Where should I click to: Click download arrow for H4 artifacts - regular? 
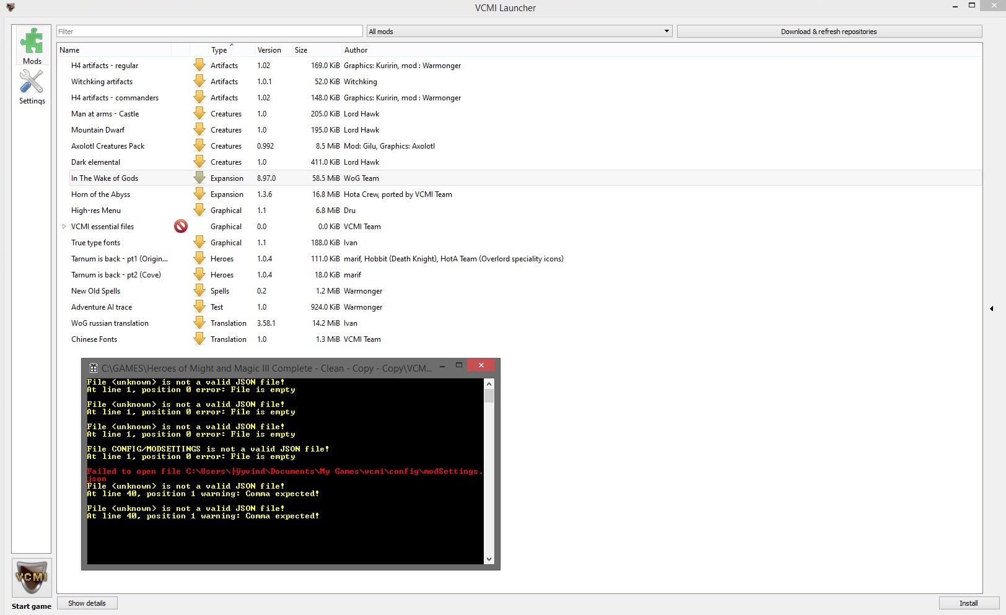199,65
